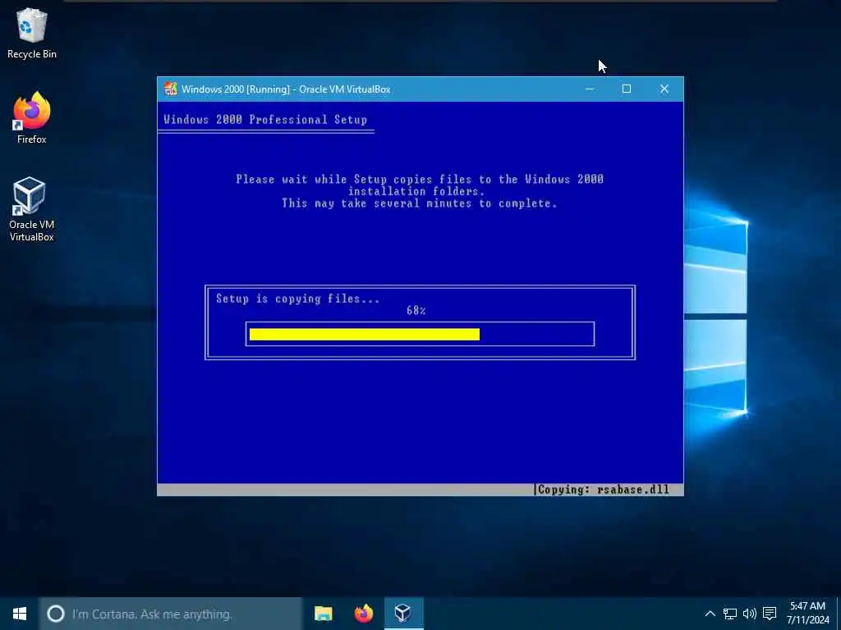841x630 pixels.
Task: Click the yellow file copy progress bar
Action: [365, 335]
